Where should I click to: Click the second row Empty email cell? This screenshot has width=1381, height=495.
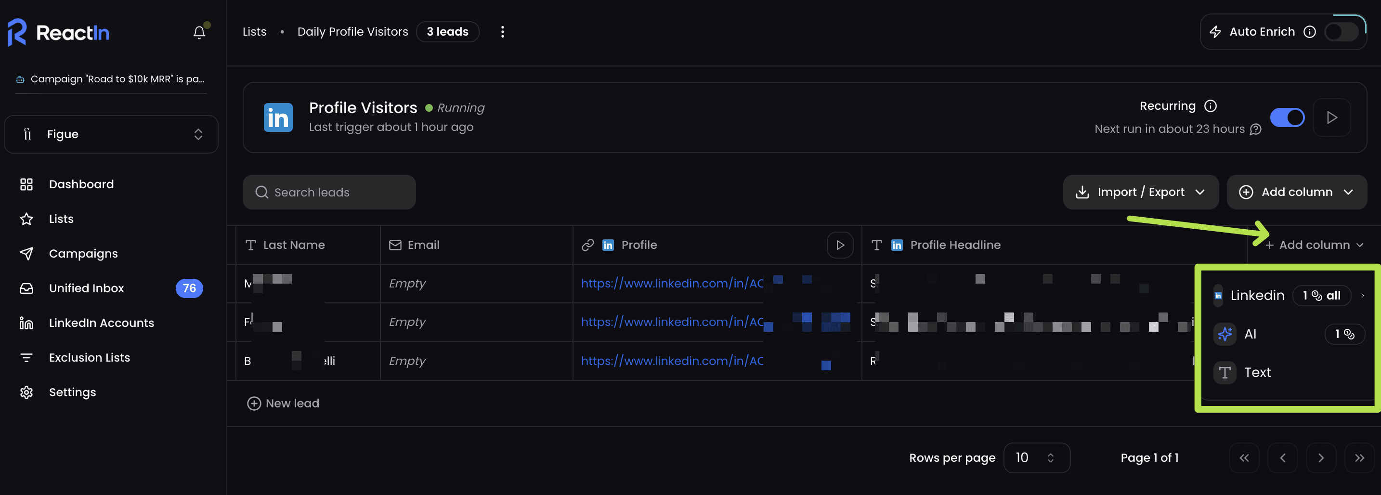[477, 322]
